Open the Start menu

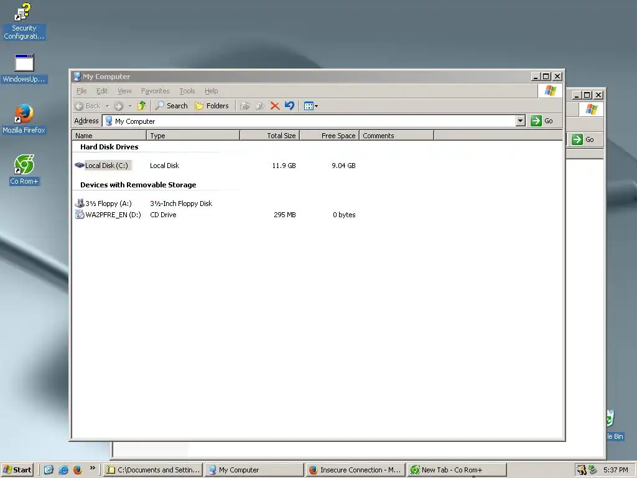(x=17, y=470)
